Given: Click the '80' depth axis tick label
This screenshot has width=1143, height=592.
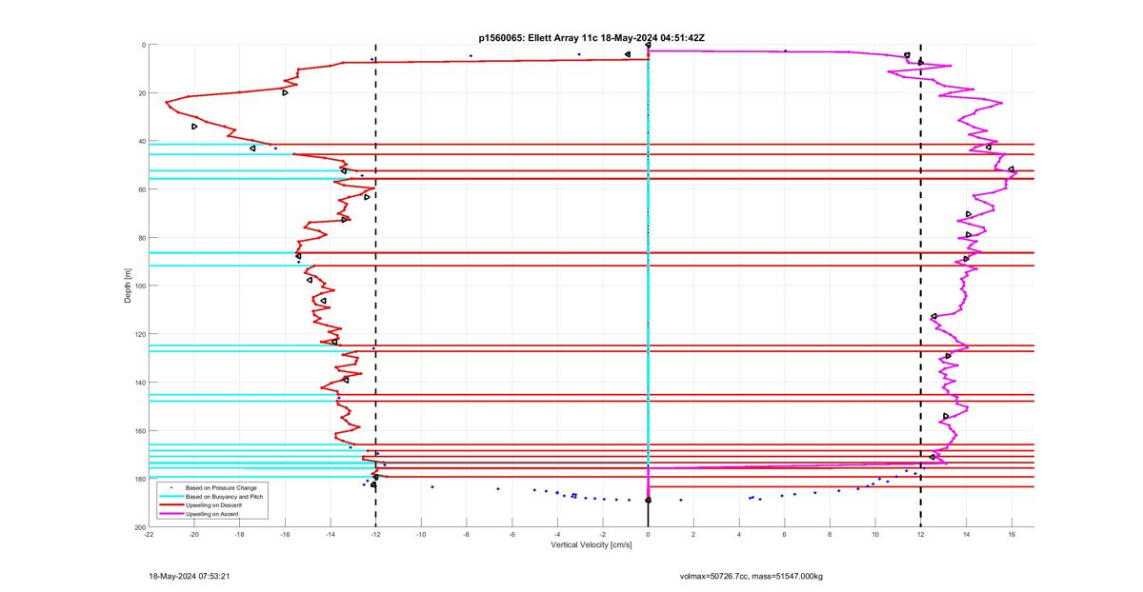Looking at the screenshot, I should coord(141,238).
